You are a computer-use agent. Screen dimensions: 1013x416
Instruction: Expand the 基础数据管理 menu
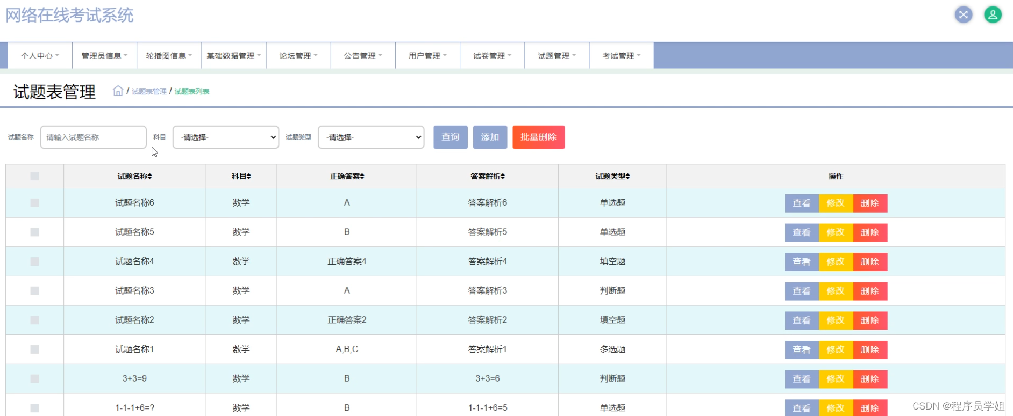pos(233,55)
